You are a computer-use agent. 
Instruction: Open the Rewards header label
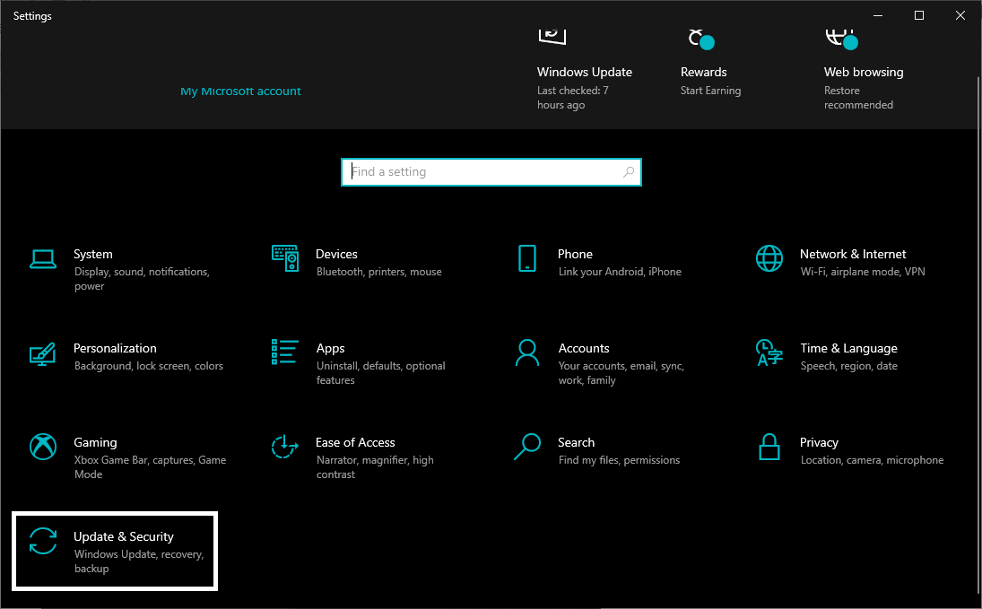pos(703,72)
